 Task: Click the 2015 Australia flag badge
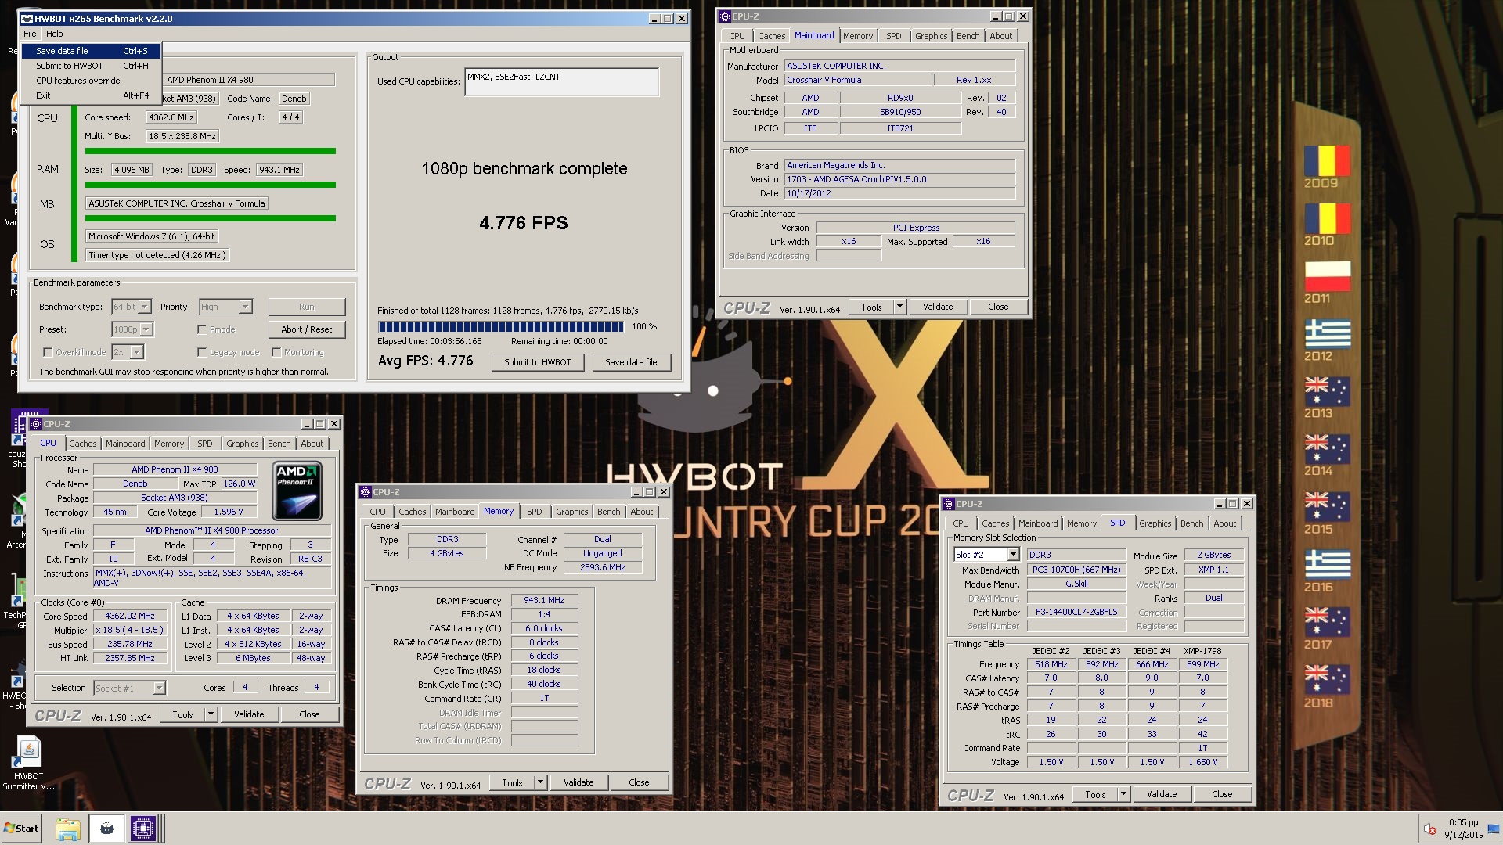[x=1327, y=508]
